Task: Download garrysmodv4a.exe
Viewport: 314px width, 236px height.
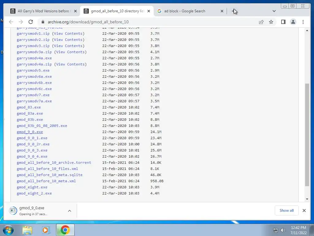Action: click(34, 58)
